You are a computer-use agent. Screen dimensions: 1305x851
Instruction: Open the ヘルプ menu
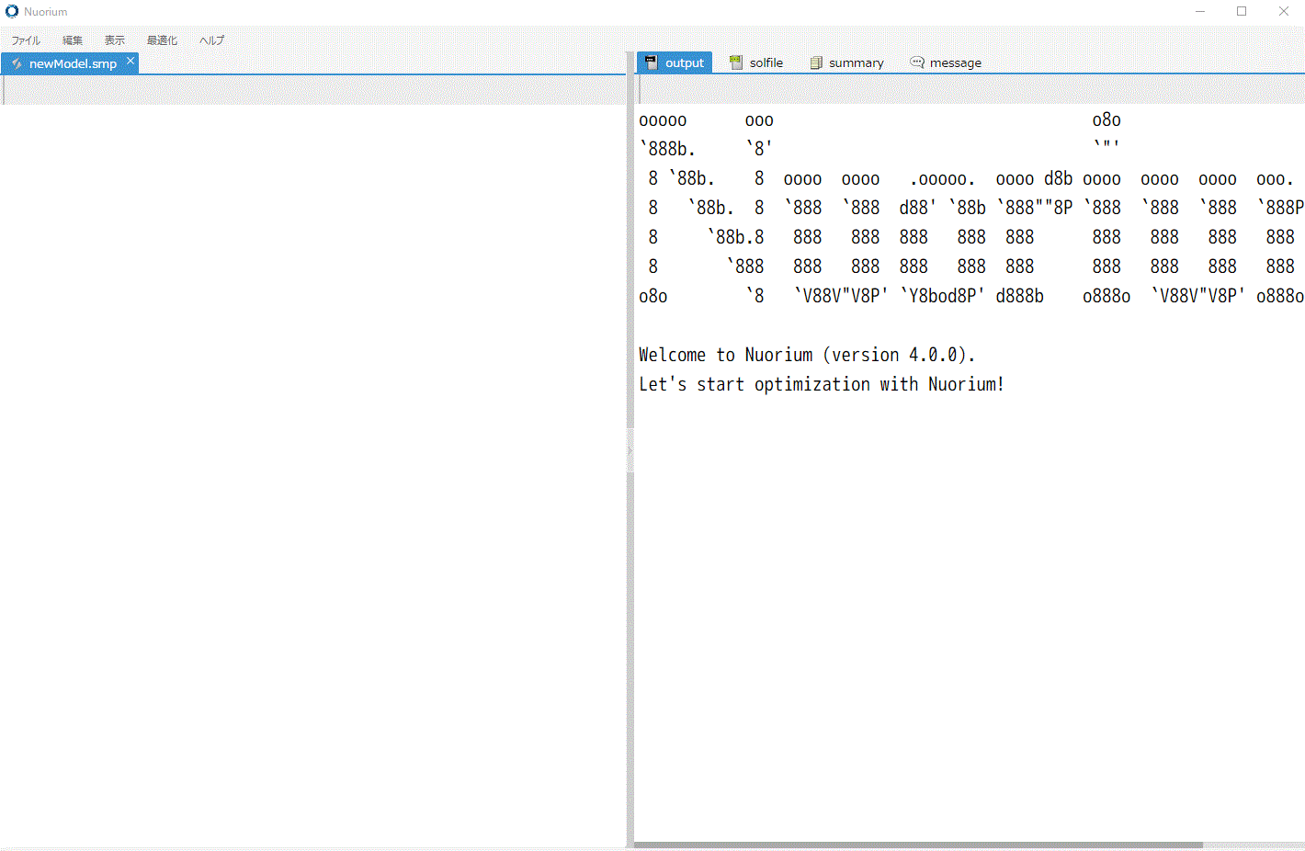point(211,40)
